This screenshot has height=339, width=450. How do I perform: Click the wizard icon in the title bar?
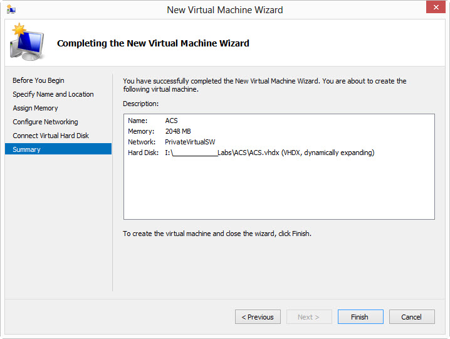pyautogui.click(x=11, y=9)
